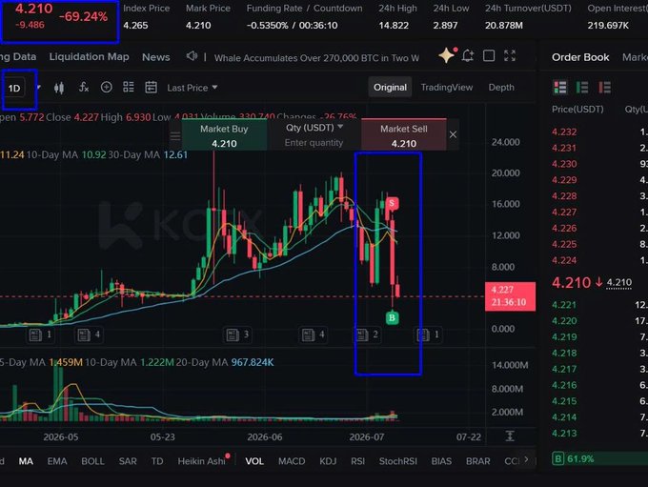Screen dimensions: 648x487
Task: Enable the StochRSI sub-indicator
Action: click(398, 461)
